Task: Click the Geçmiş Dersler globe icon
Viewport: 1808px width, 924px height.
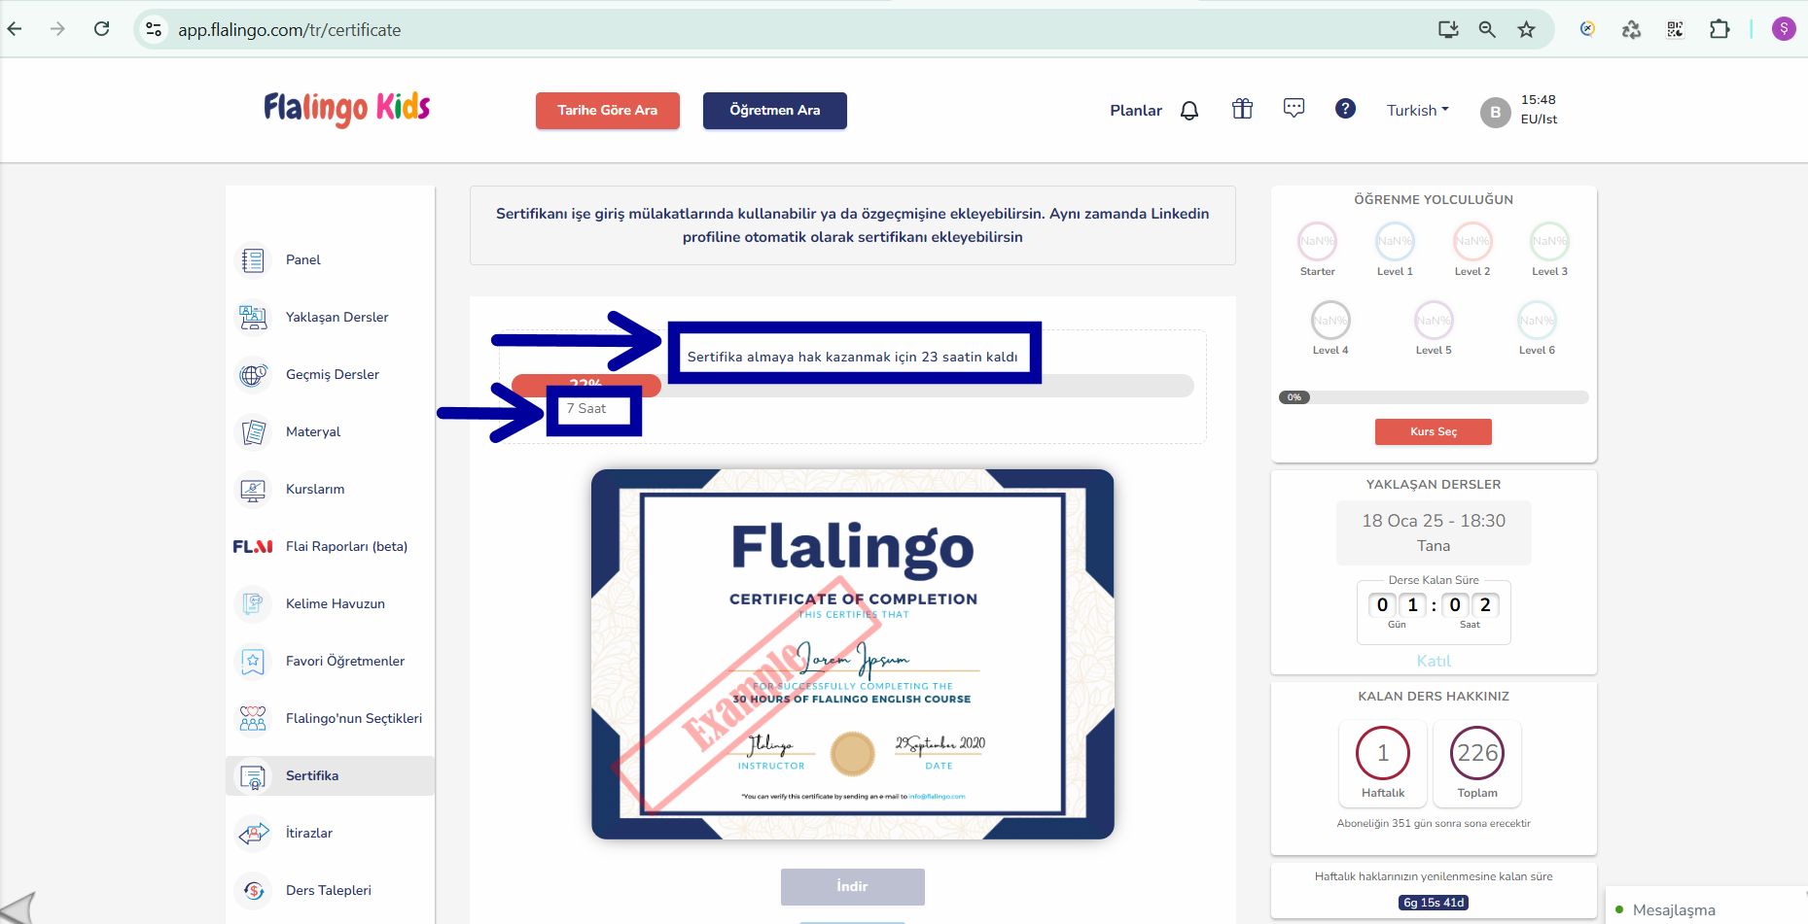Action: 253,375
